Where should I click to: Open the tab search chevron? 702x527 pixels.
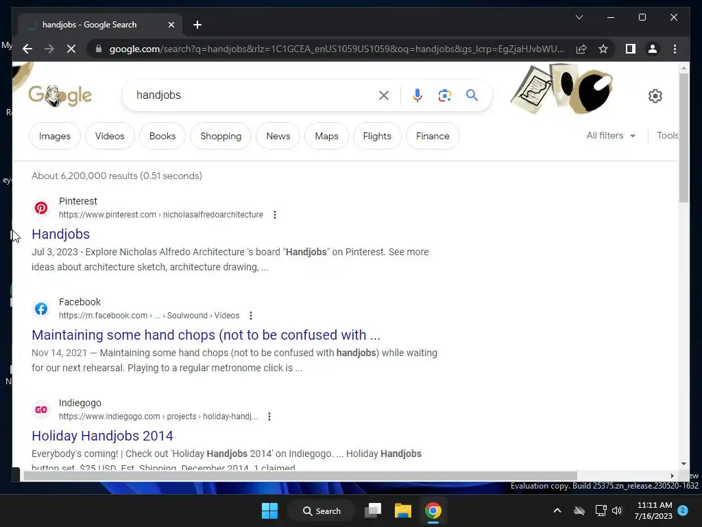[x=579, y=17]
